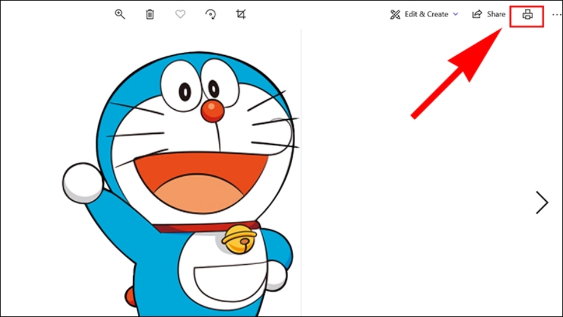Click the zoom magnifier icon
Image resolution: width=563 pixels, height=317 pixels.
point(120,14)
